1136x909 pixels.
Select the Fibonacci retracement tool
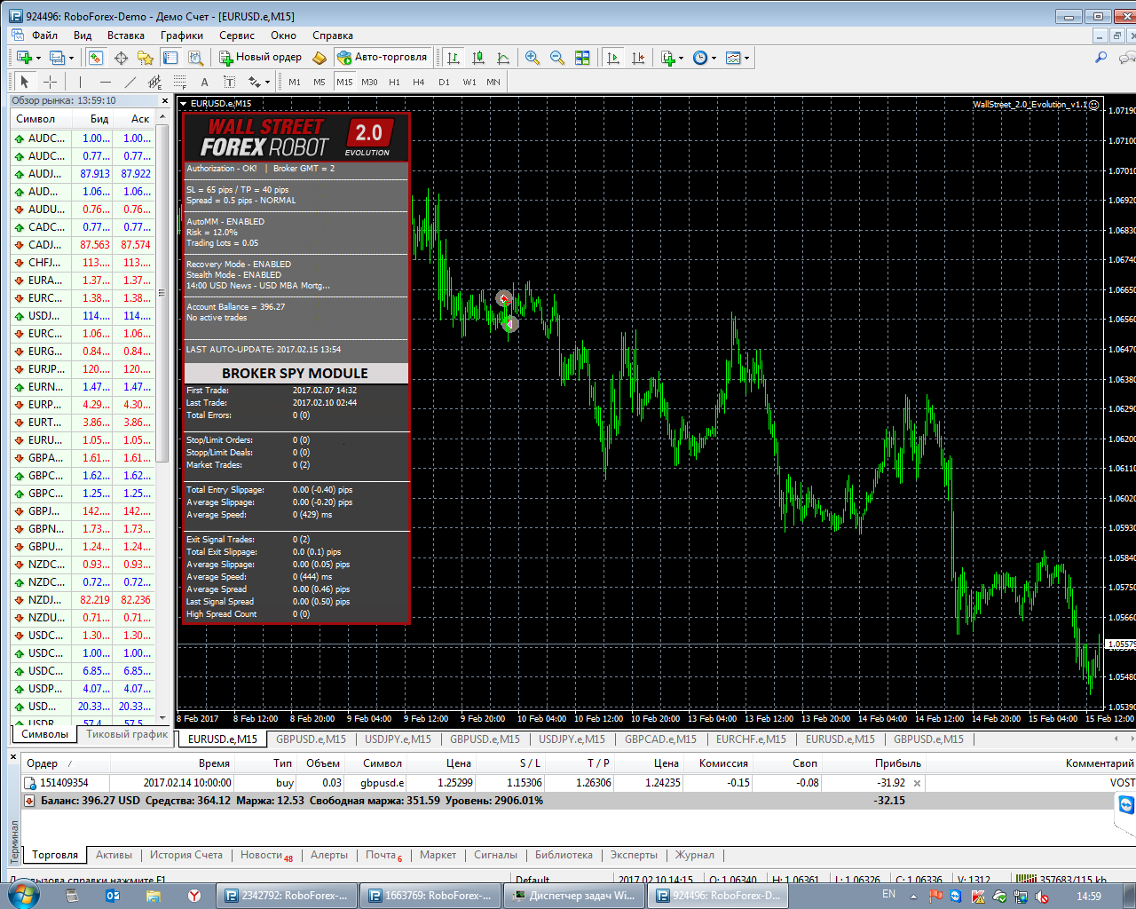[x=179, y=82]
